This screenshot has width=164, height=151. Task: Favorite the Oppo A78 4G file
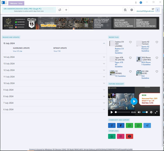coord(130,58)
